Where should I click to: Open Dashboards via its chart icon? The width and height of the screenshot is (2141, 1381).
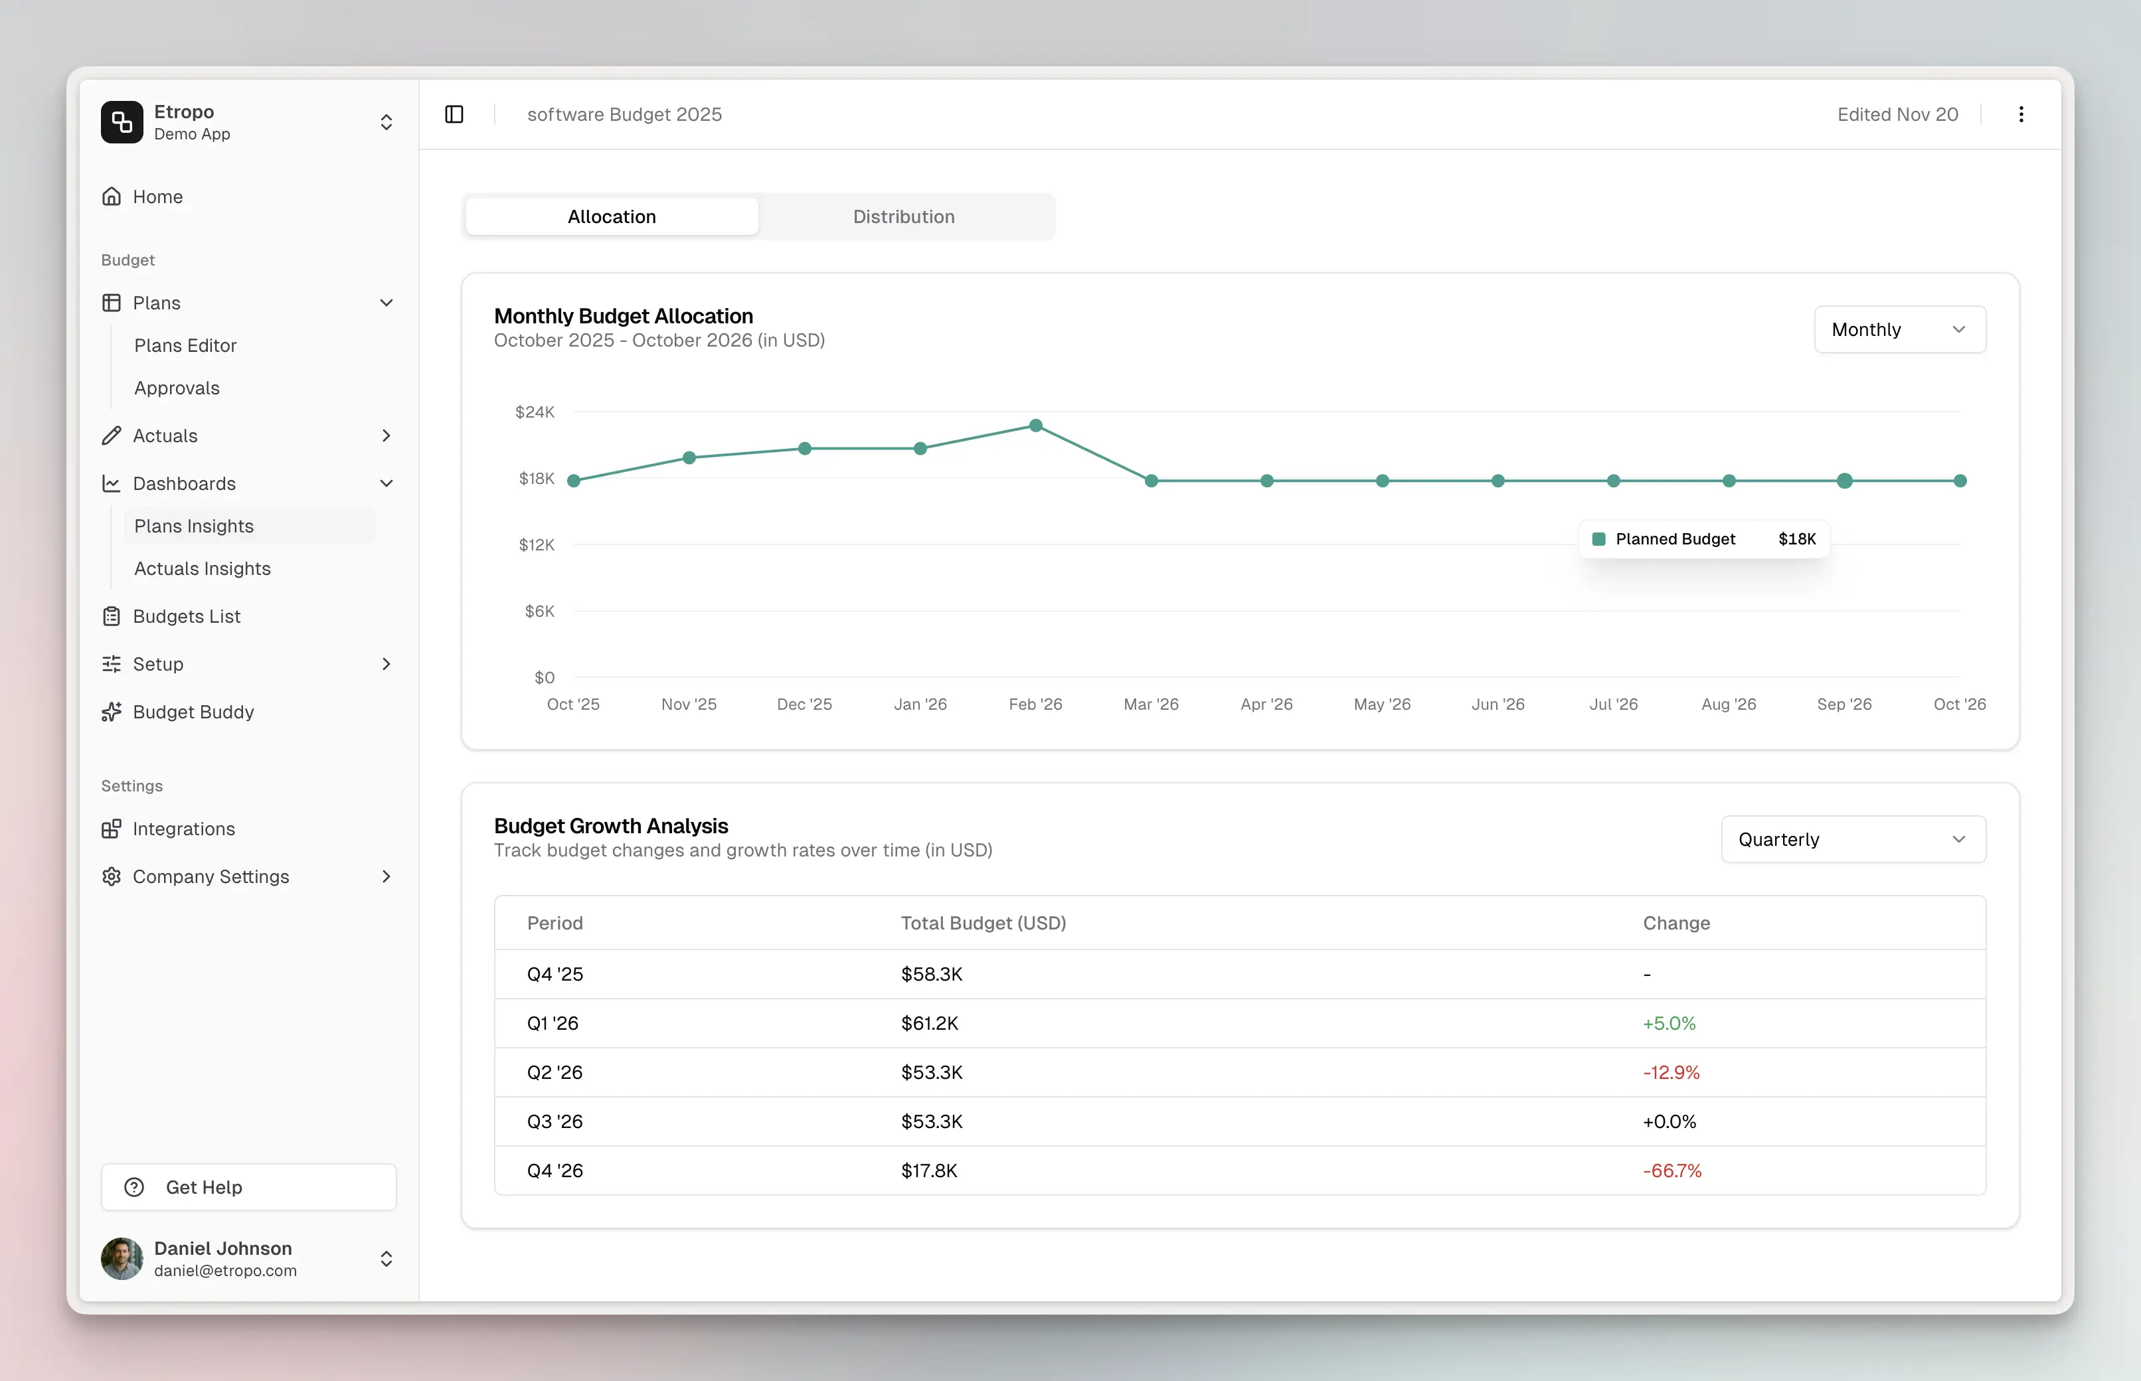click(x=111, y=483)
